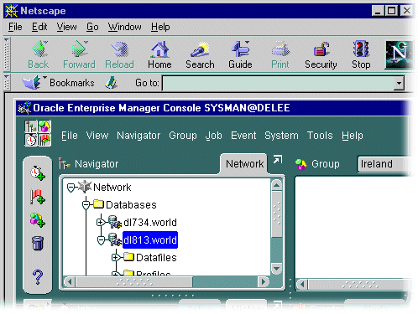Click the Stop traffic light icon

(x=361, y=49)
